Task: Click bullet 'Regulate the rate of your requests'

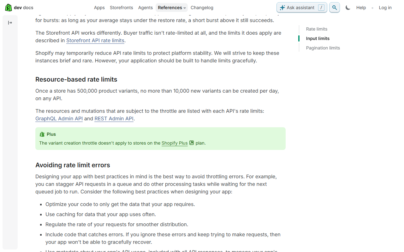Action: point(117,224)
